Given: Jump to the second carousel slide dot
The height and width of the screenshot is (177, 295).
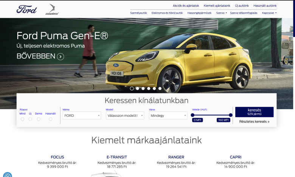Looking at the screenshot, I should coord(137,88).
